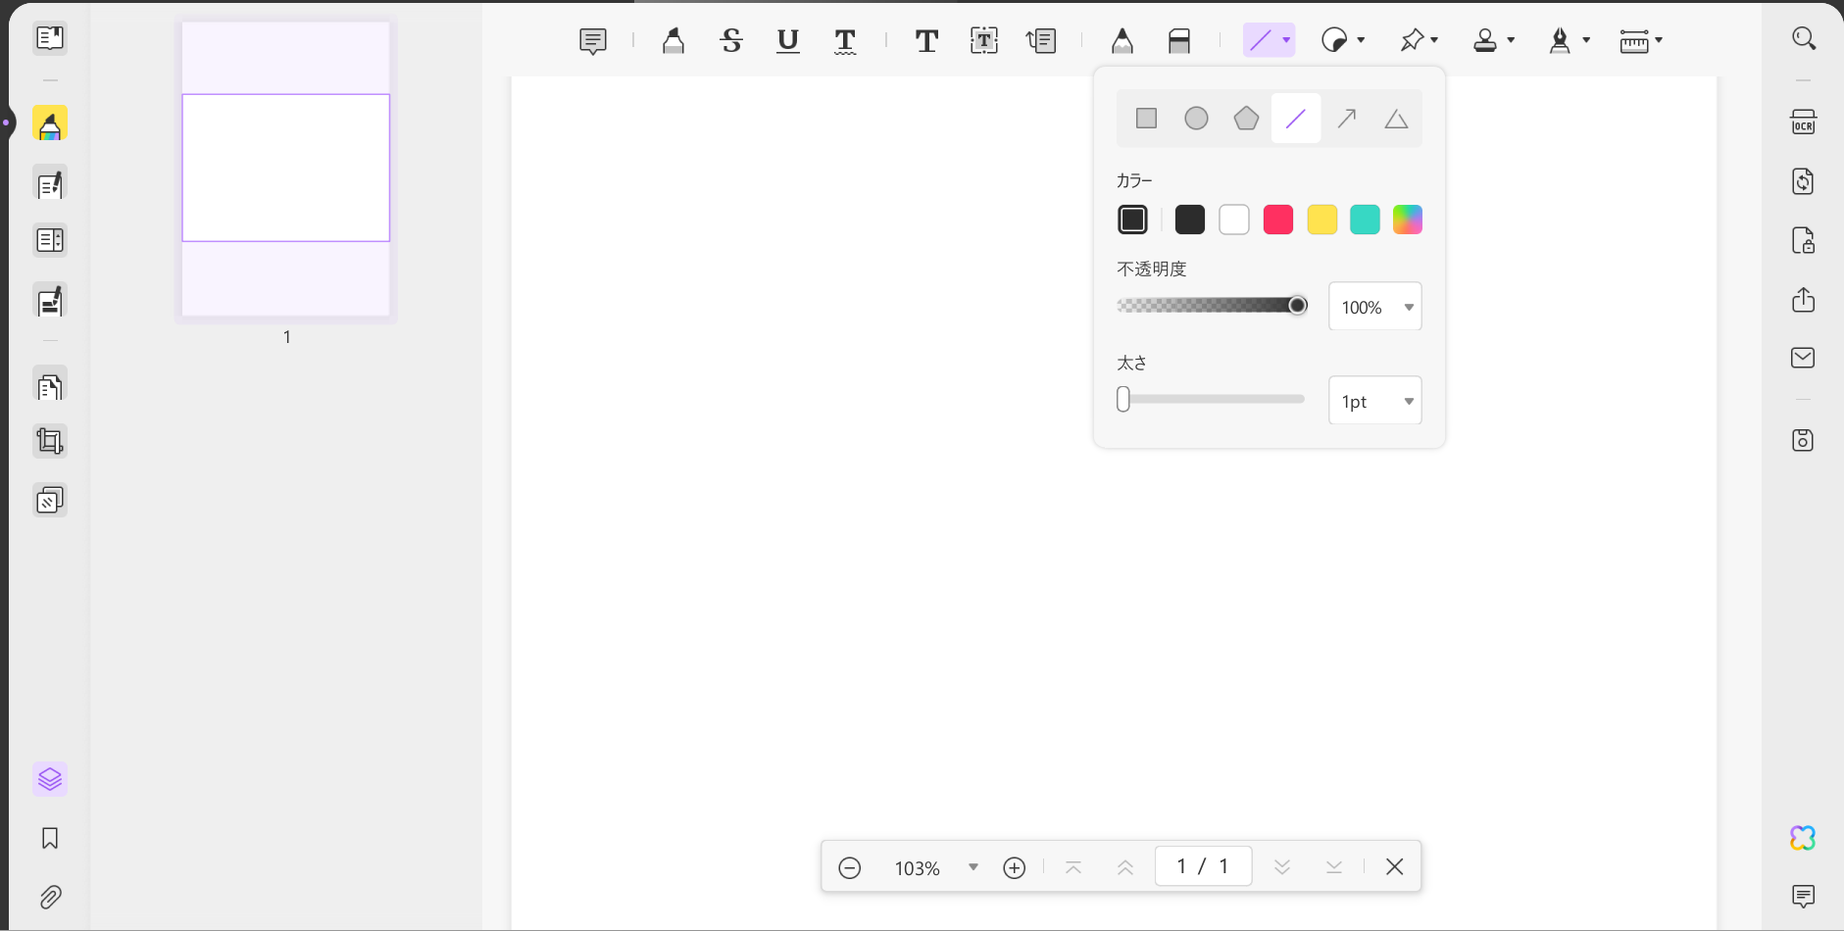This screenshot has height=931, width=1844.
Task: Select the strikethrough text tool
Action: click(x=730, y=41)
